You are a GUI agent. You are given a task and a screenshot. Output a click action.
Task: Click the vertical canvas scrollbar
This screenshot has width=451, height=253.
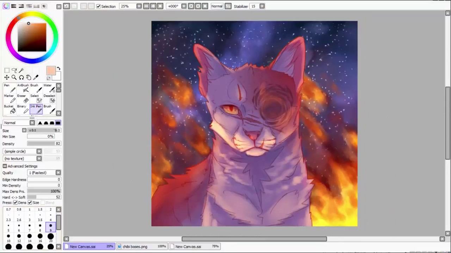448,123
